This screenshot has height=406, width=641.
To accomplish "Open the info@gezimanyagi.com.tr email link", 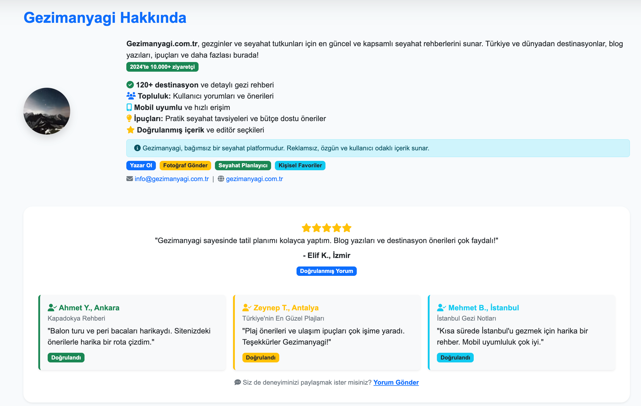I will pos(172,179).
